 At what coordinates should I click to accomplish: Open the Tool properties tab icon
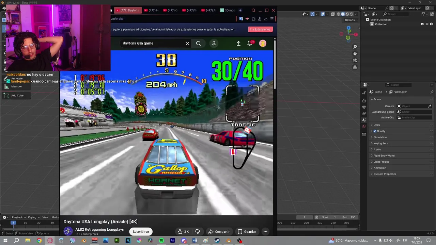(364, 92)
